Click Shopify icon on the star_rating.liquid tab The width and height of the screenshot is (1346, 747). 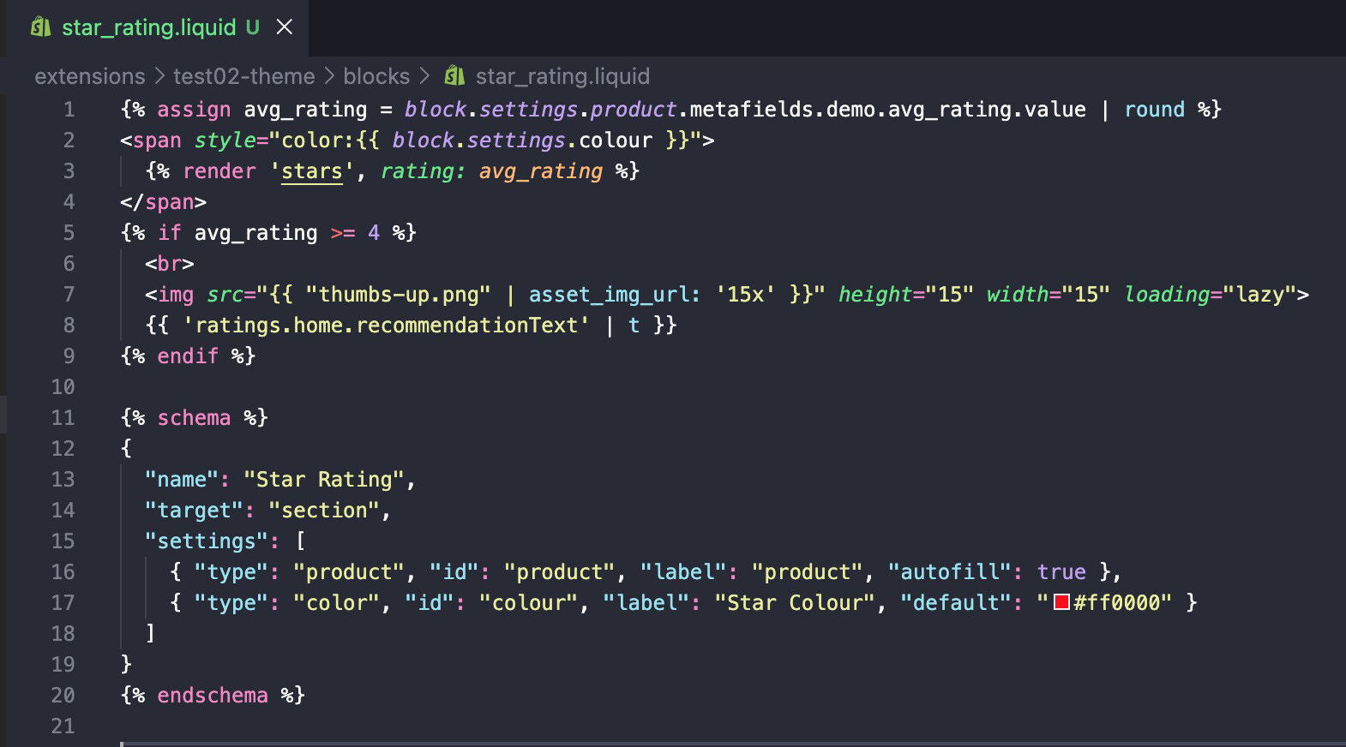coord(40,27)
